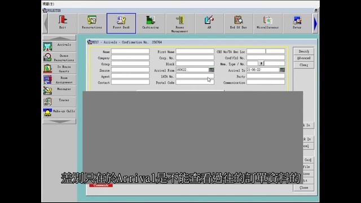Open the window menu in the top menu bar

tap(49, 4)
